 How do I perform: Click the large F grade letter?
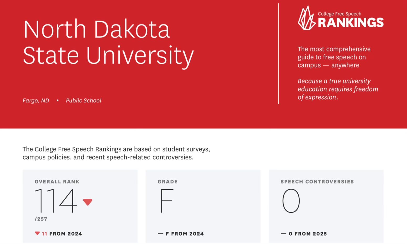coord(167,201)
